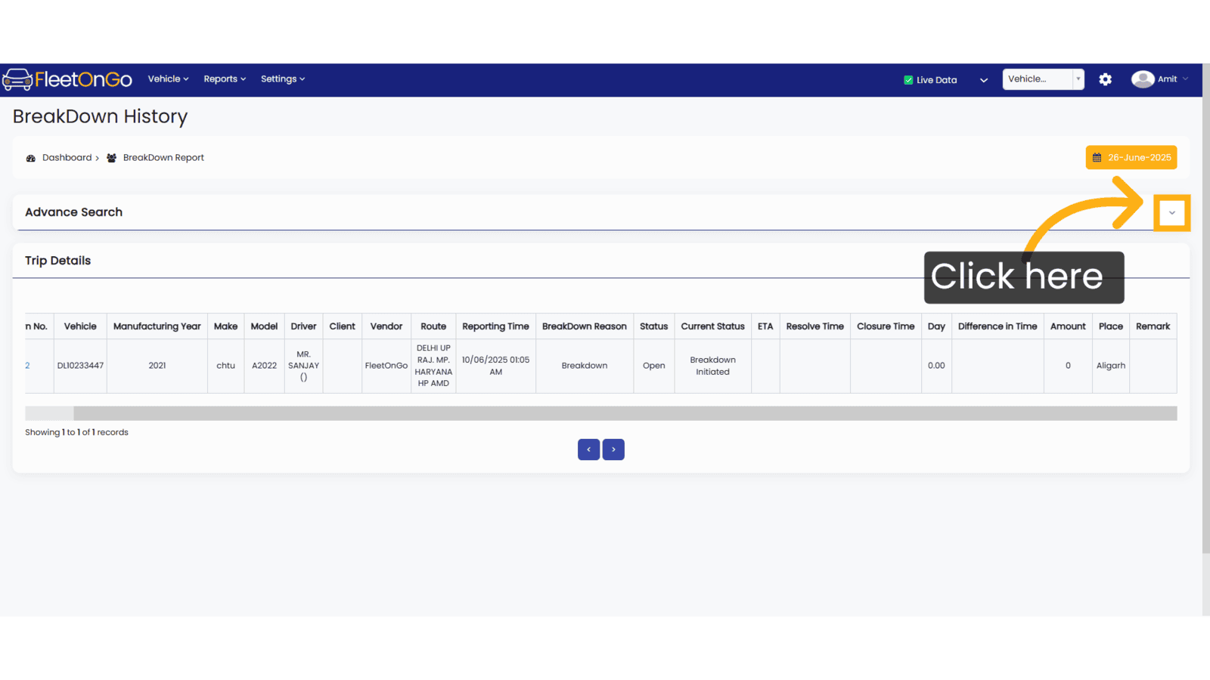Select the Open status cell
This screenshot has width=1210, height=680.
point(653,366)
